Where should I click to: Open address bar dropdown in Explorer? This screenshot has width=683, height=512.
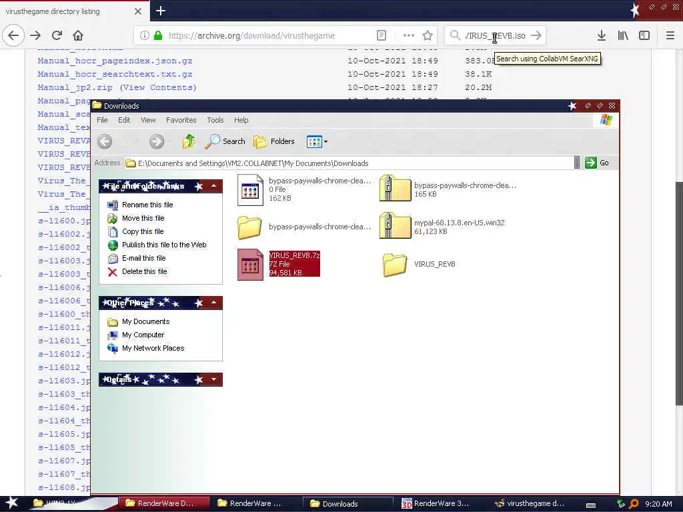pyautogui.click(x=577, y=163)
